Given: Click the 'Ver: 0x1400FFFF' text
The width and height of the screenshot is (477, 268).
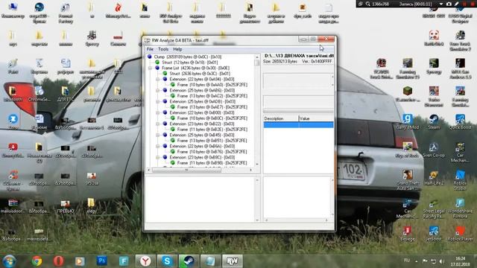Looking at the screenshot, I should click(317, 61).
